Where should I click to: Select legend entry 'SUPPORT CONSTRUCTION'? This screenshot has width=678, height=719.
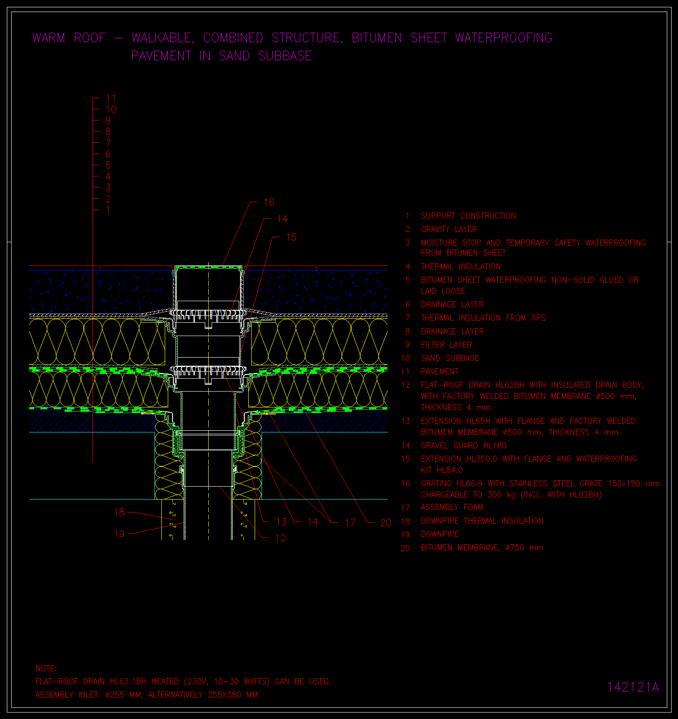tap(468, 216)
